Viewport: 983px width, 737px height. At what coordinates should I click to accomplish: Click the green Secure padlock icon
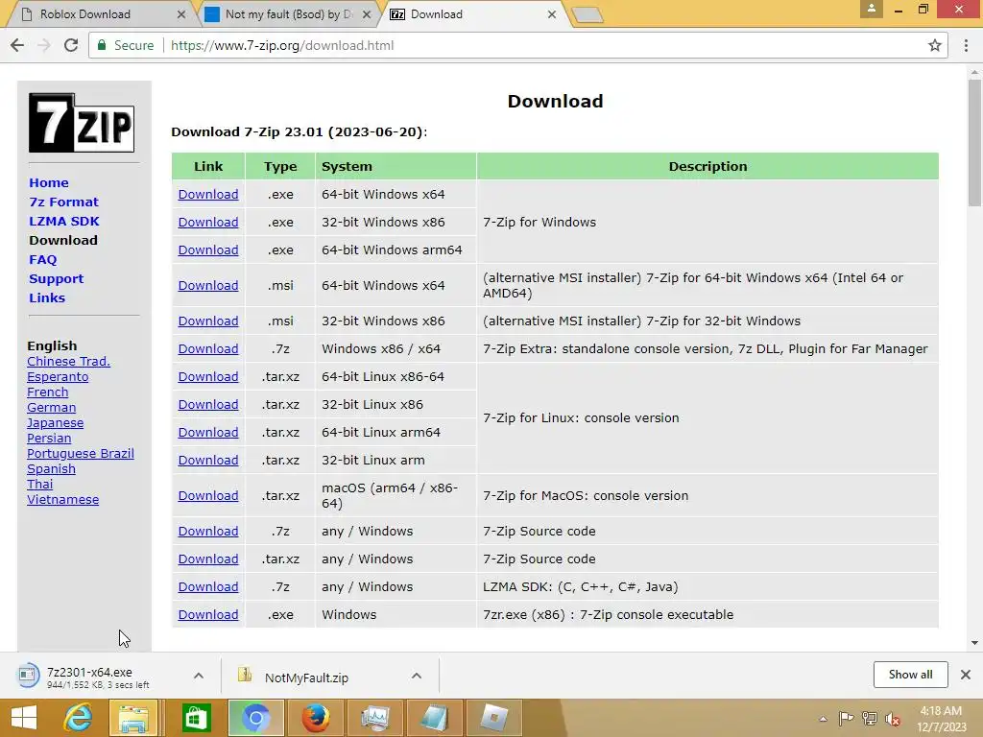102,45
